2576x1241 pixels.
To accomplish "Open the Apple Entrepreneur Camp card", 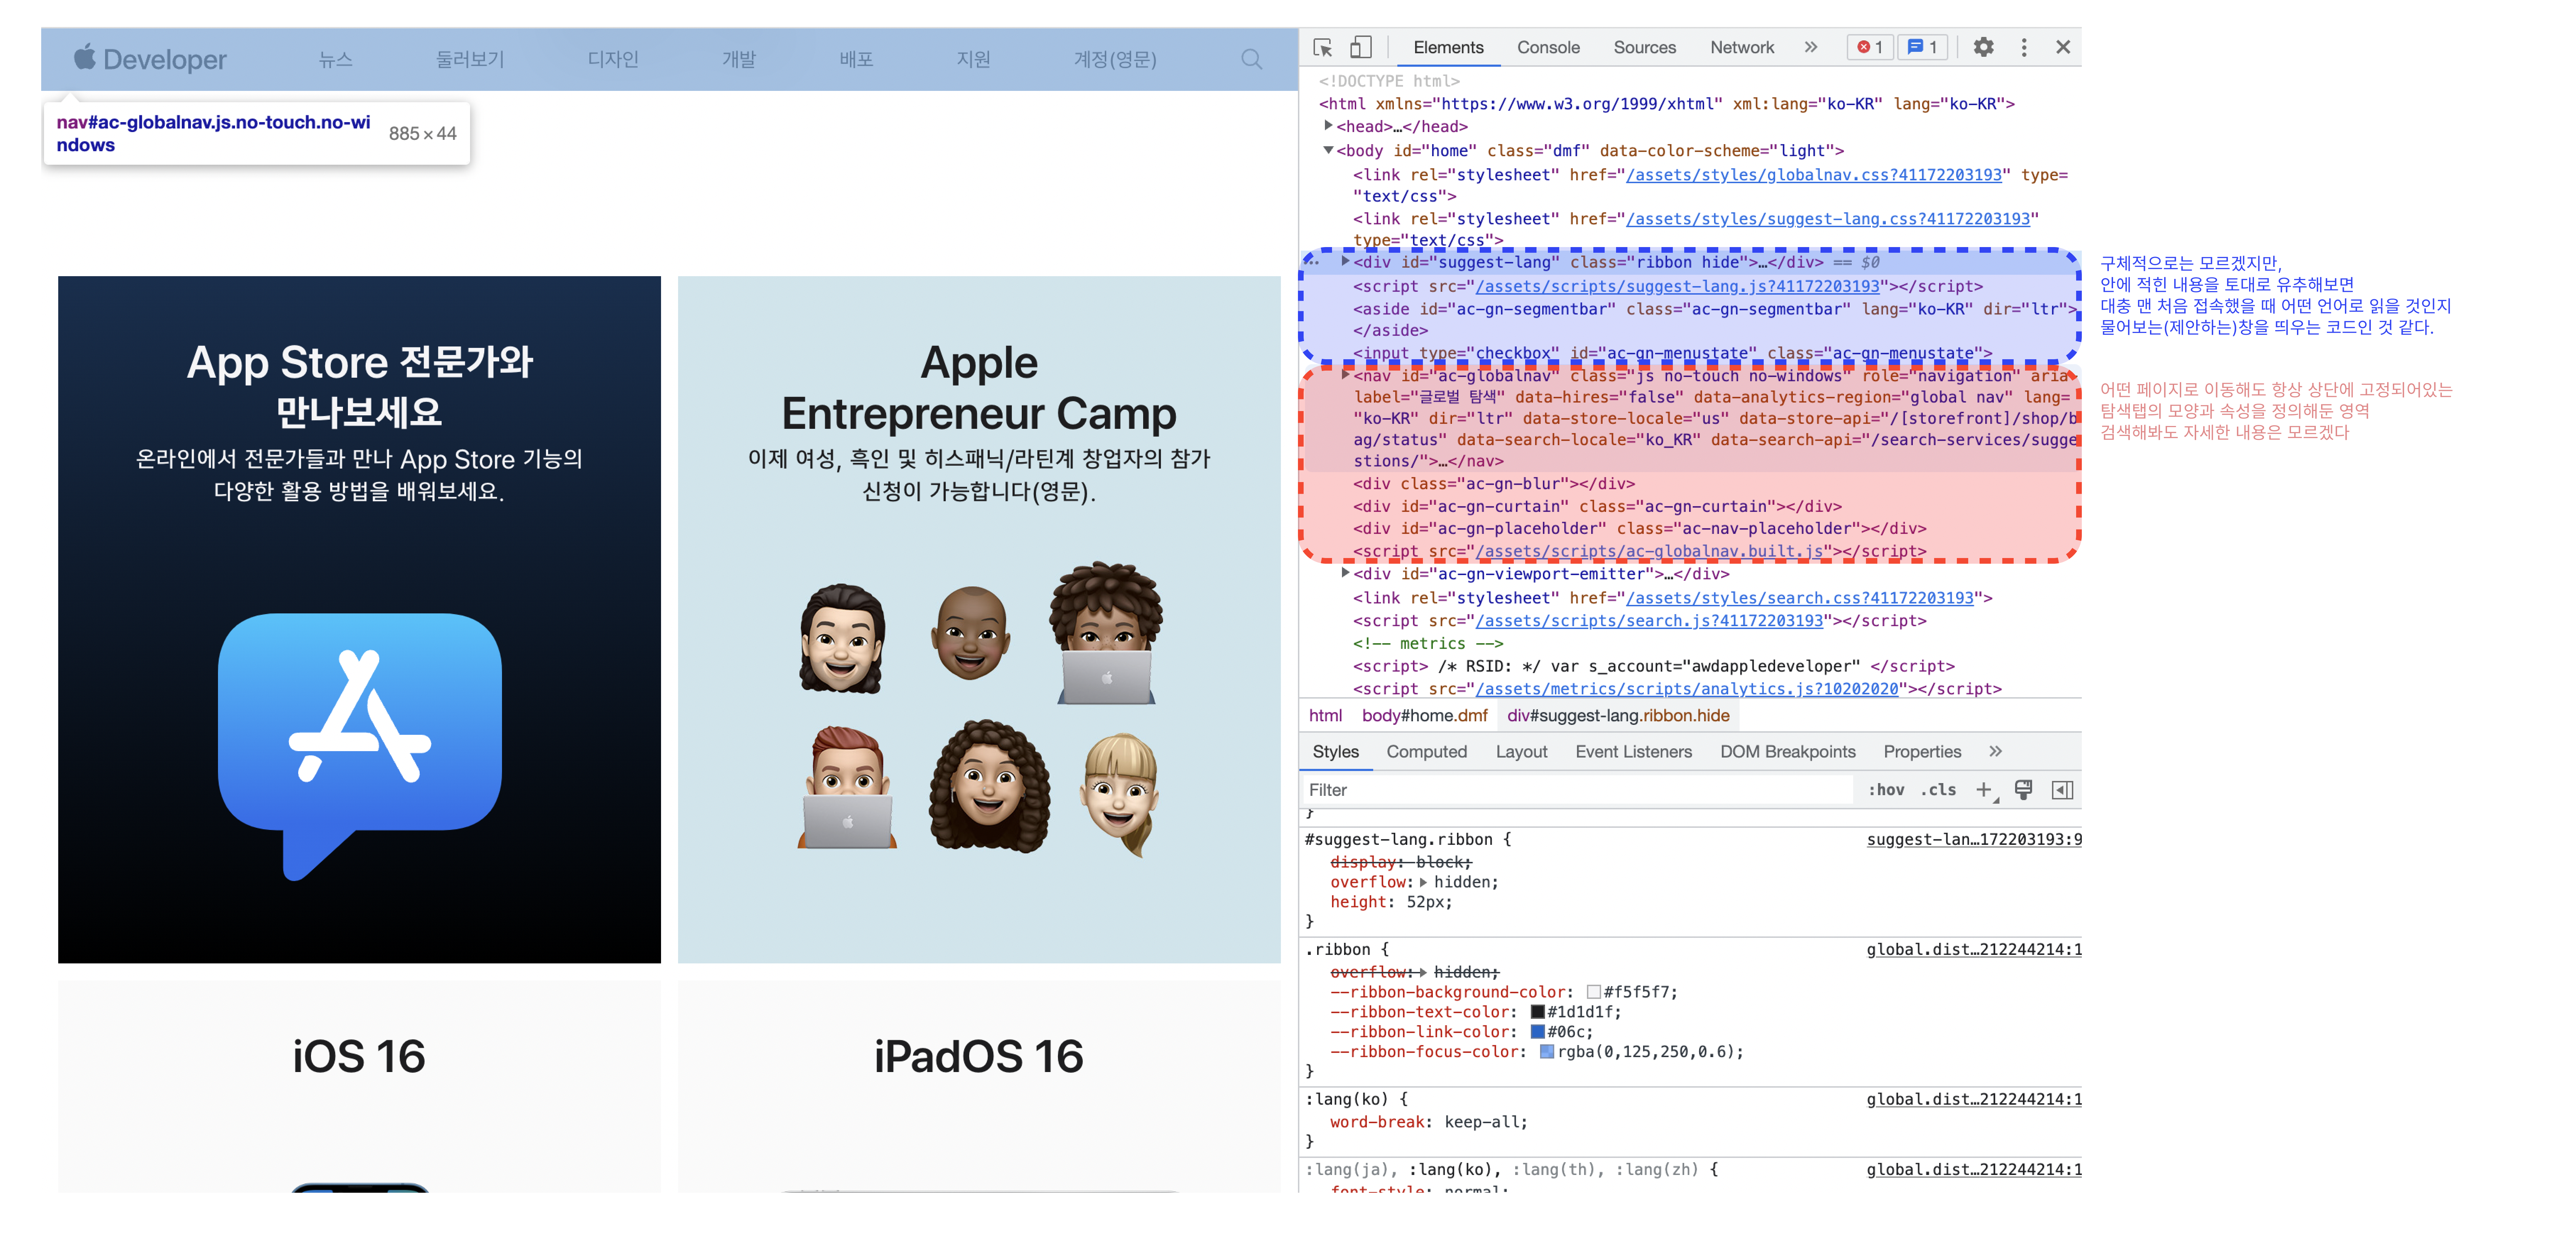I will (x=979, y=619).
